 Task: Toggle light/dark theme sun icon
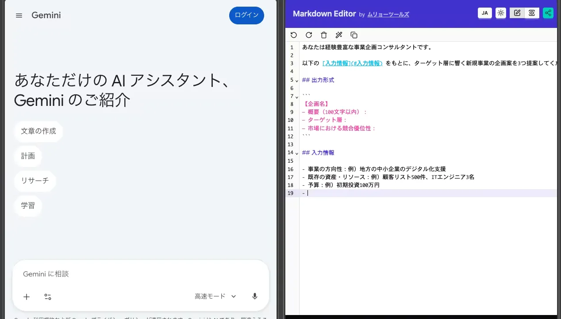tap(501, 13)
